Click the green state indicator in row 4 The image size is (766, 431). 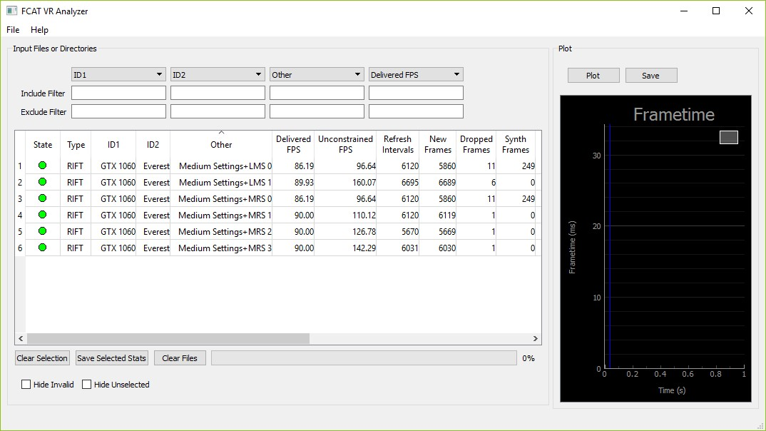(43, 215)
